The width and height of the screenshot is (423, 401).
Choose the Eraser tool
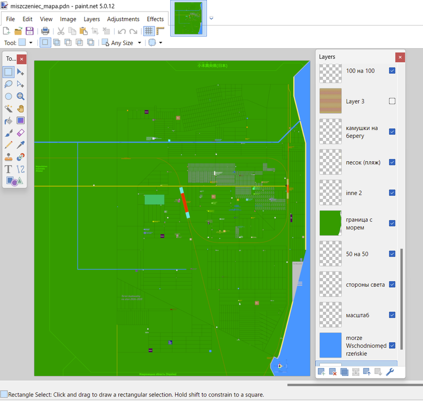point(21,133)
